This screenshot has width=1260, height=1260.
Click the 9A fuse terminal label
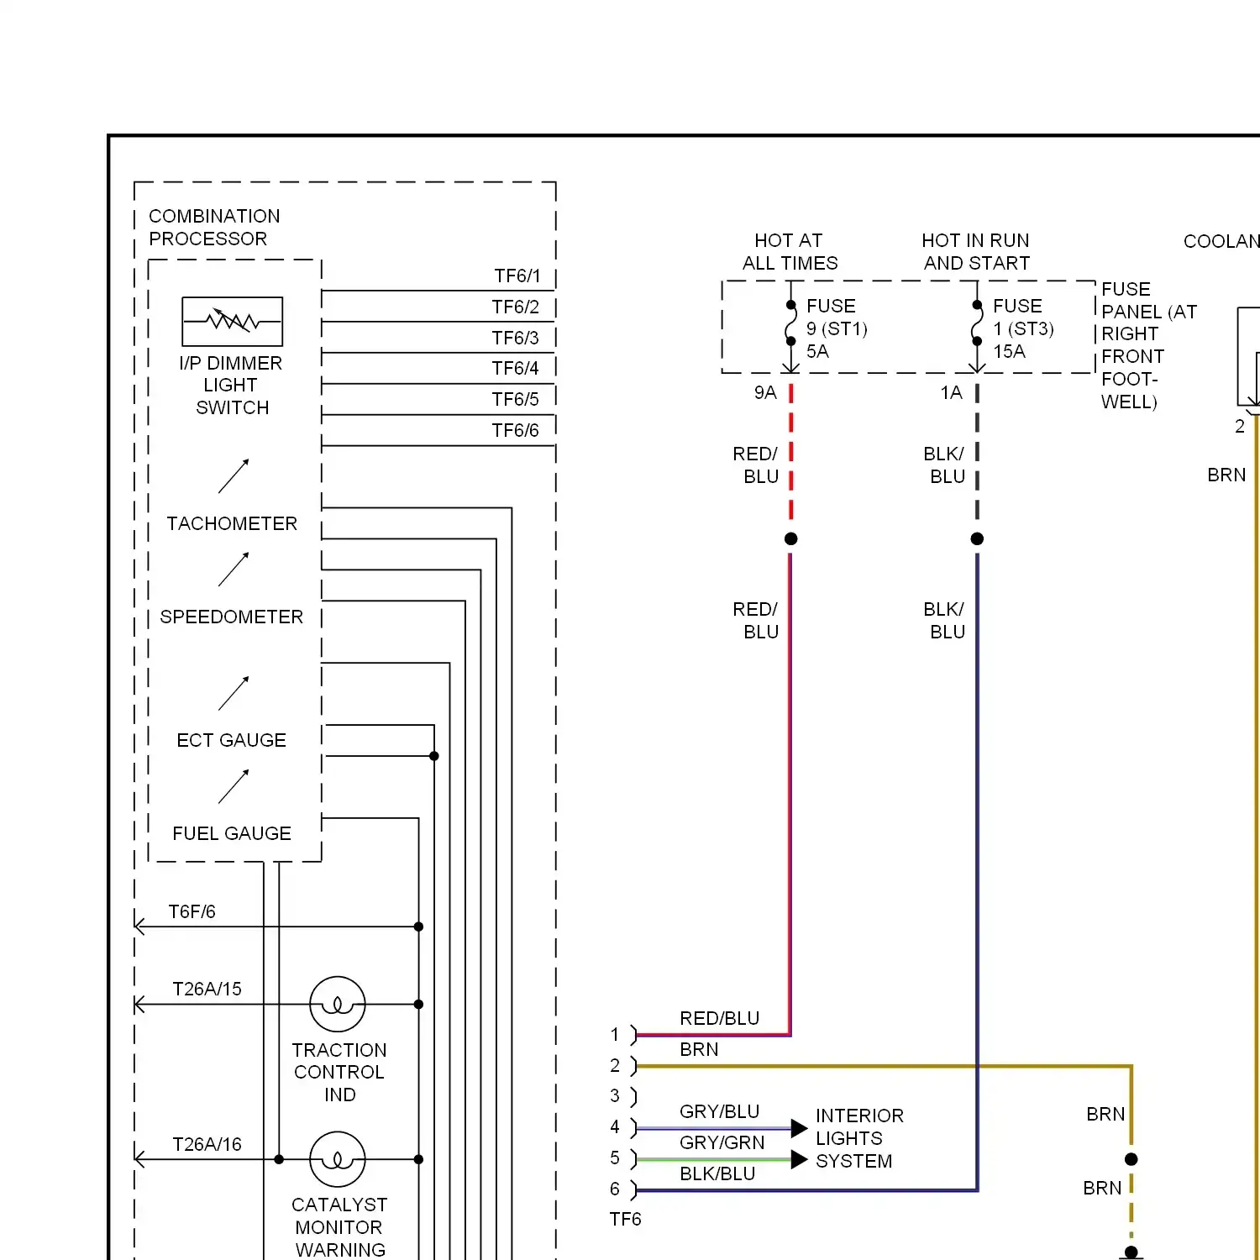(x=765, y=392)
